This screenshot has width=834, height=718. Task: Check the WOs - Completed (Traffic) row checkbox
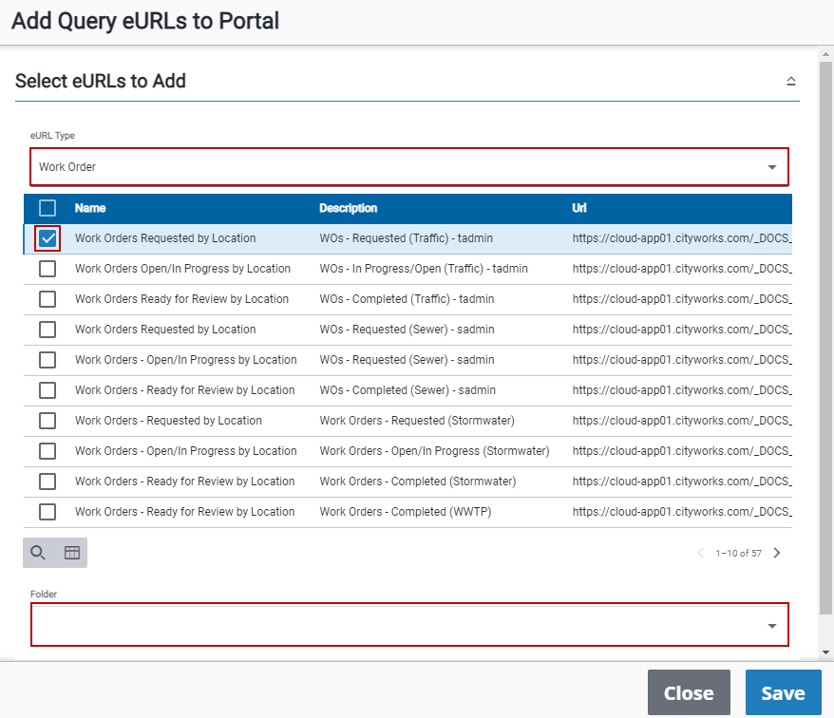pyautogui.click(x=47, y=299)
